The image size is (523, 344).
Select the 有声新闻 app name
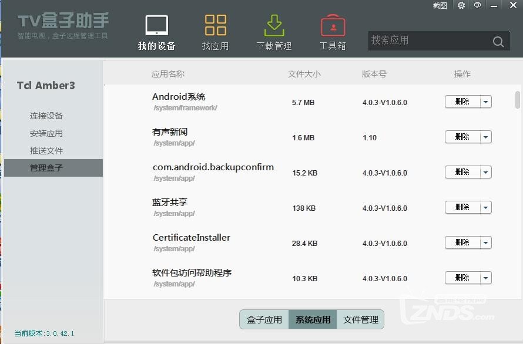(x=170, y=132)
